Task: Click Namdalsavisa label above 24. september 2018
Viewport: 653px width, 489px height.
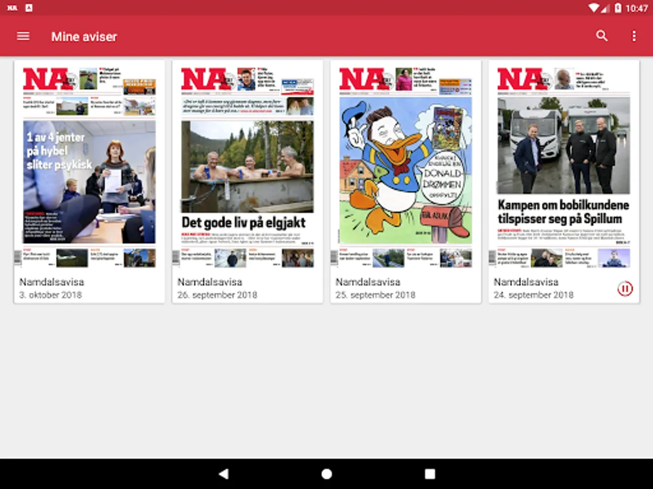Action: 526,282
